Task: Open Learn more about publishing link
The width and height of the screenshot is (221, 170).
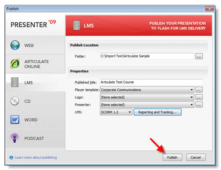Action: pos(36,157)
